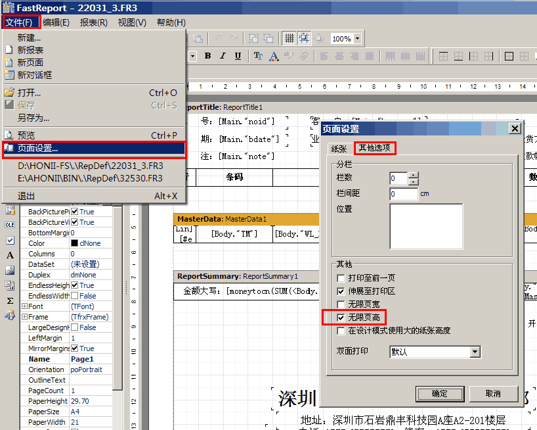
Task: Open the font settings TT icon
Action: point(258,56)
